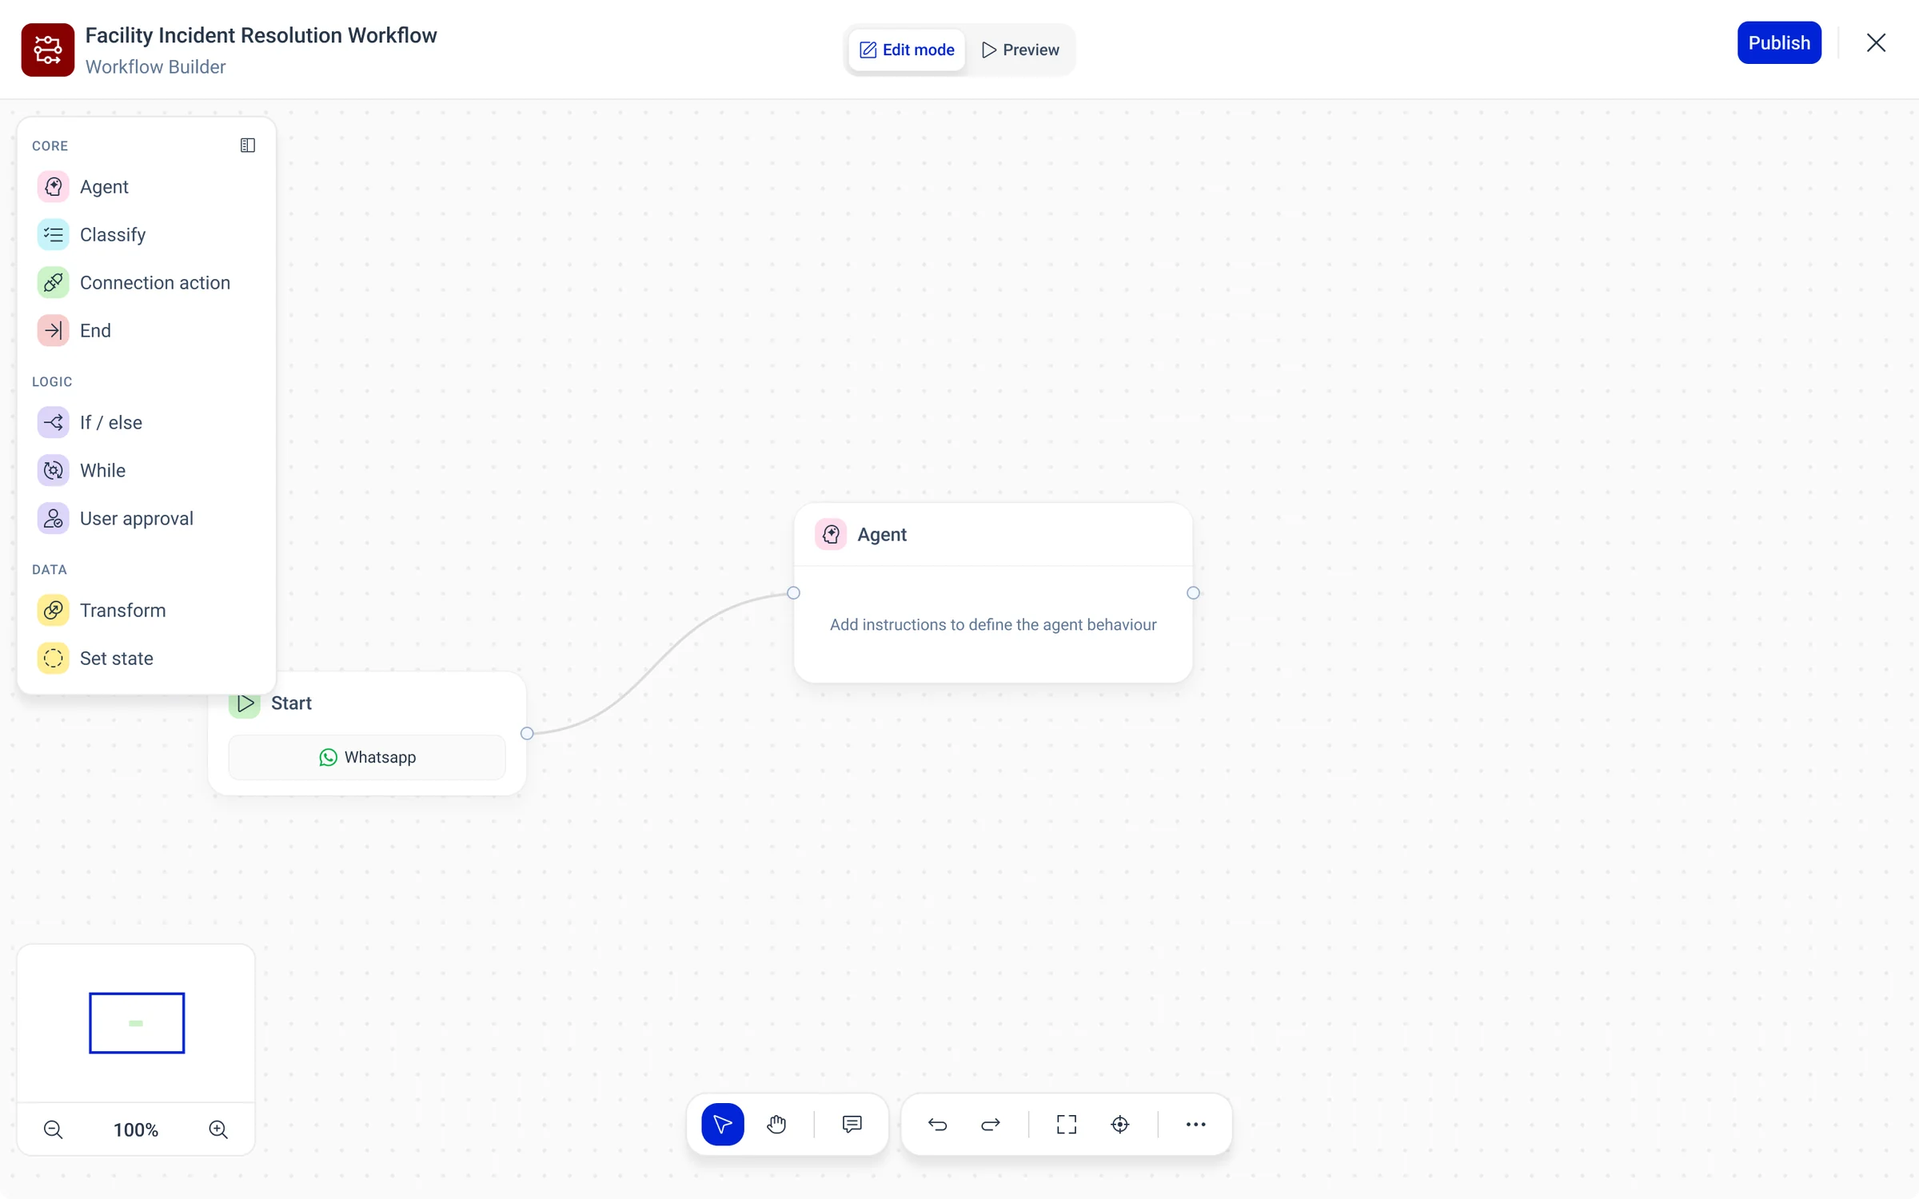Pick the Classify node from the palette
Image resolution: width=1919 pixels, height=1199 pixels.
[x=146, y=234]
